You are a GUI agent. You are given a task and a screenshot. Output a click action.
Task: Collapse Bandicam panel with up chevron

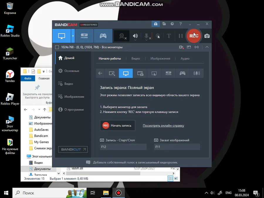tap(207, 47)
